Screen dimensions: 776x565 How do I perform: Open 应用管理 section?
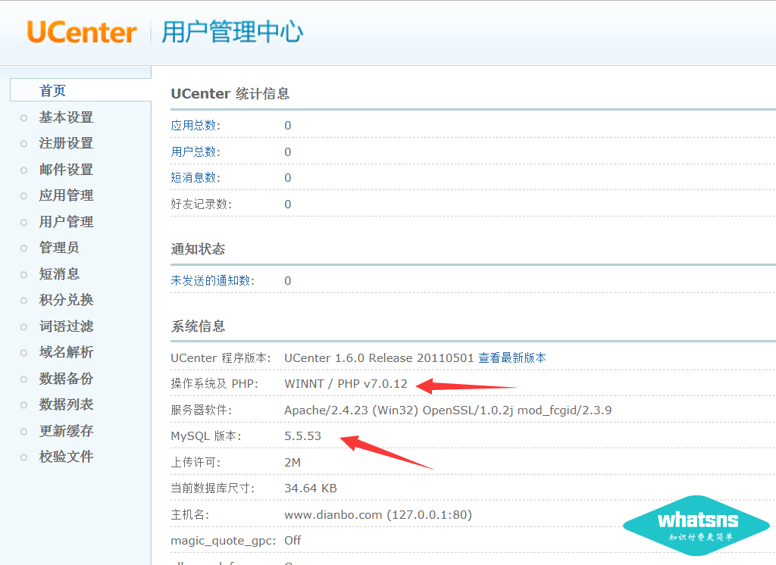66,195
